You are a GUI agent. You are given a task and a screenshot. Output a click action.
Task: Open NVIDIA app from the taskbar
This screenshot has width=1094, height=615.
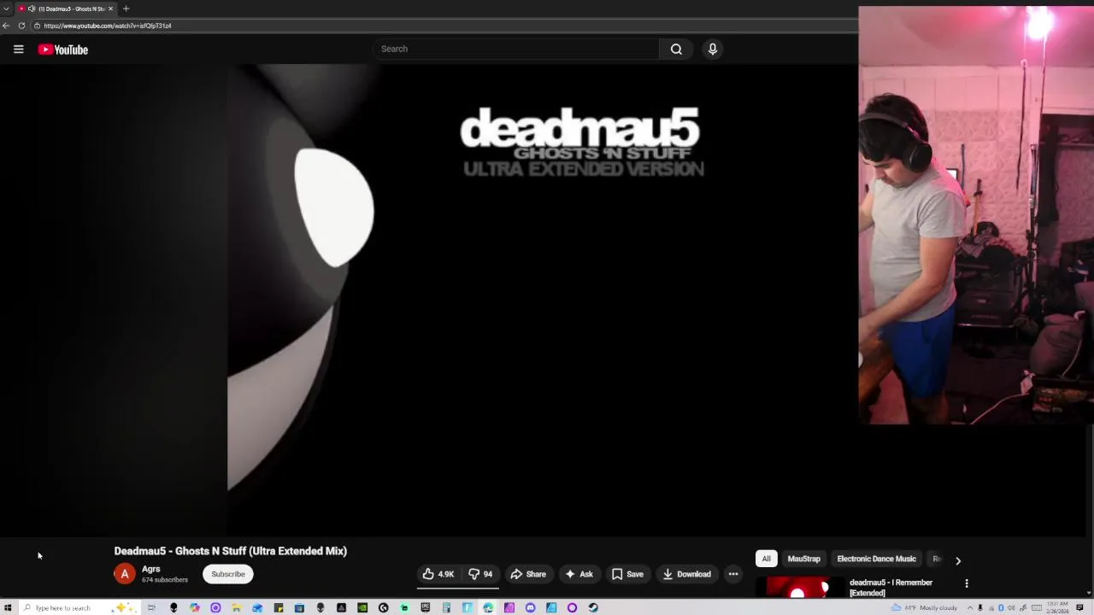(362, 607)
